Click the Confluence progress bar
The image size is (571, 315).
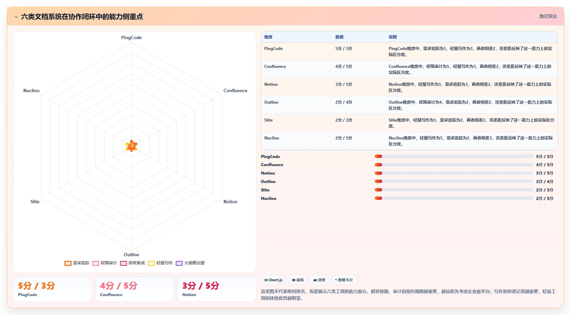click(454, 165)
